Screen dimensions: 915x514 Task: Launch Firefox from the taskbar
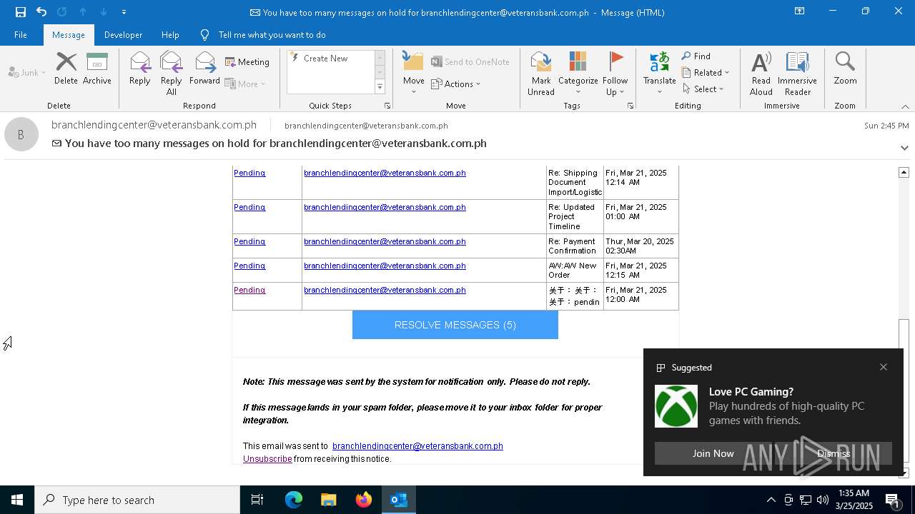[364, 500]
